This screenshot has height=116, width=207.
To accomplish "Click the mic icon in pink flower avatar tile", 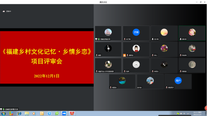I will [x=181, y=39].
